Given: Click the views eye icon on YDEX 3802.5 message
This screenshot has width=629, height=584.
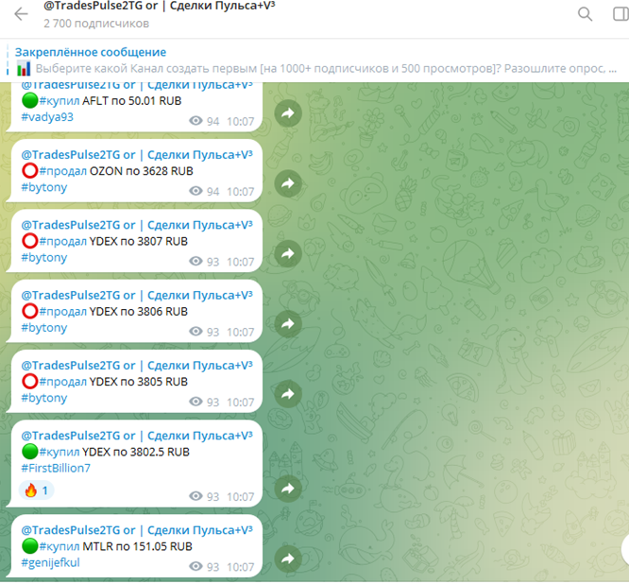Looking at the screenshot, I should [x=195, y=496].
